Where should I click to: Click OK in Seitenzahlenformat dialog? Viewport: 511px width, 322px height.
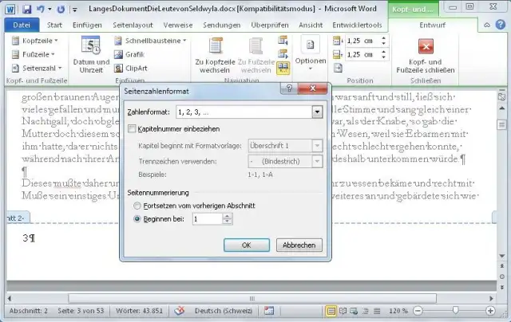247,245
